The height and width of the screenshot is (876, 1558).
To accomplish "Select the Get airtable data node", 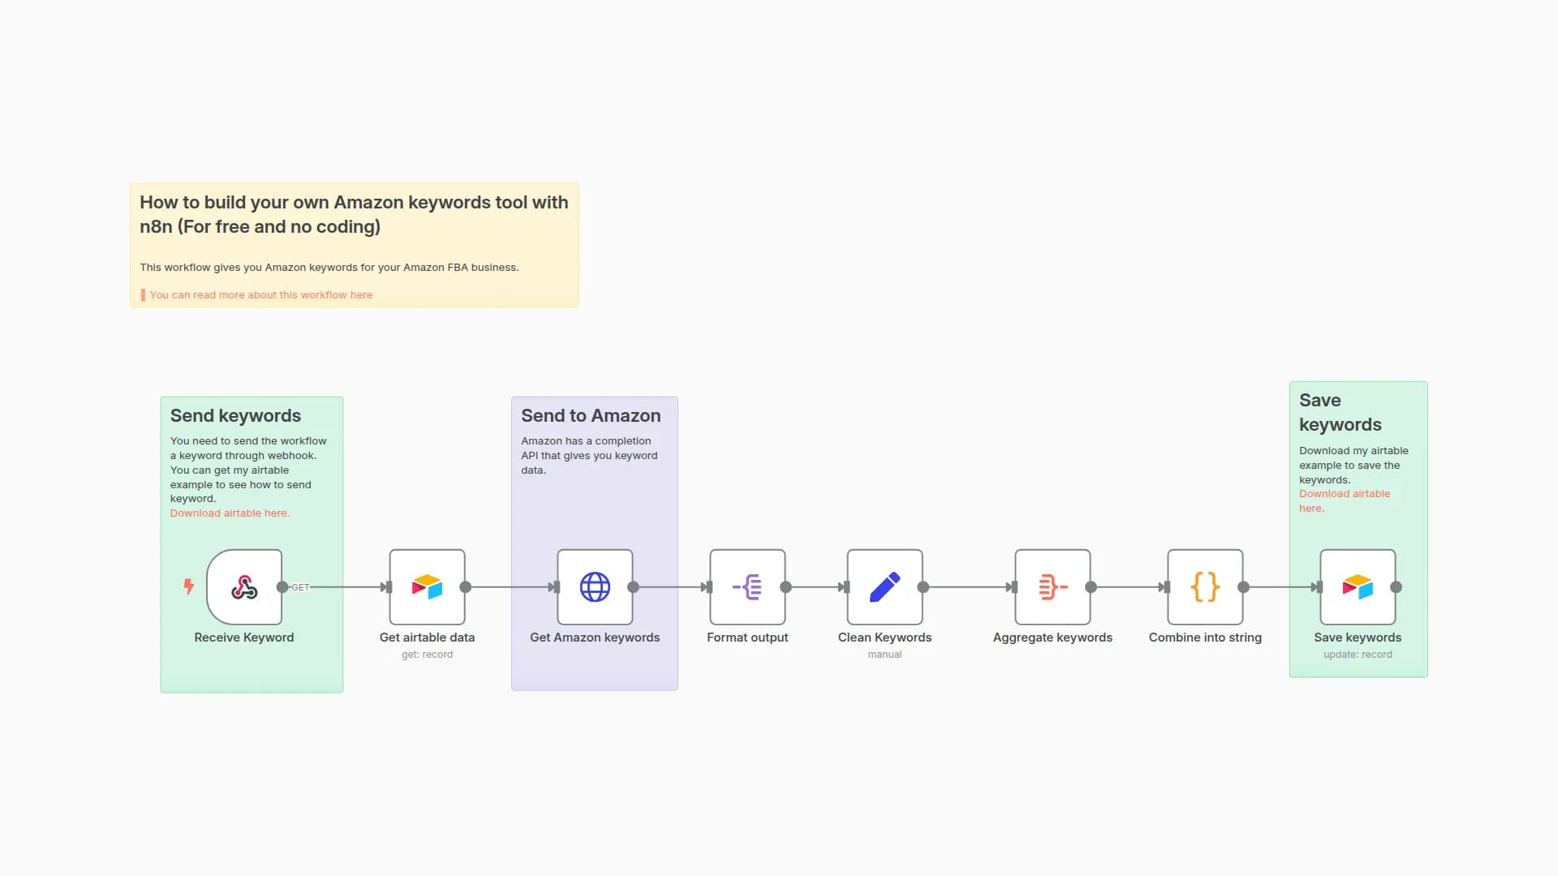I will pyautogui.click(x=427, y=587).
